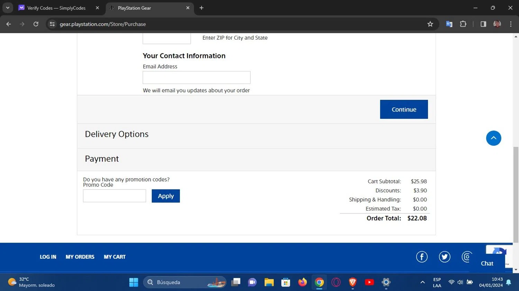Open Microsoft Store from taskbar
519x291 pixels.
tap(285, 282)
